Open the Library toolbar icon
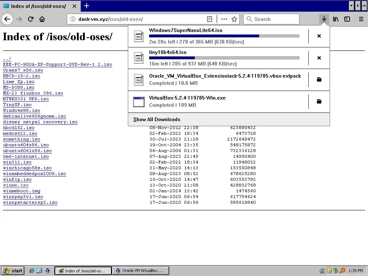The height and width of the screenshot is (276, 368). click(336, 19)
